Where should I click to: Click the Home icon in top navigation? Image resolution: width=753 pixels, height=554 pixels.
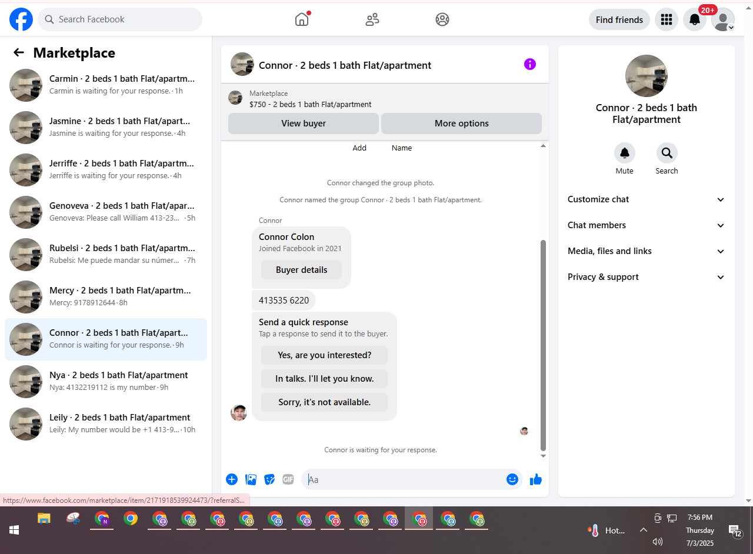[302, 19]
